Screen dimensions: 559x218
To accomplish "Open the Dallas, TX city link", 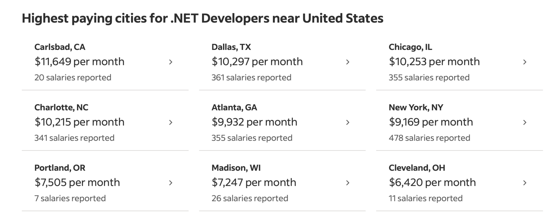I will click(232, 47).
